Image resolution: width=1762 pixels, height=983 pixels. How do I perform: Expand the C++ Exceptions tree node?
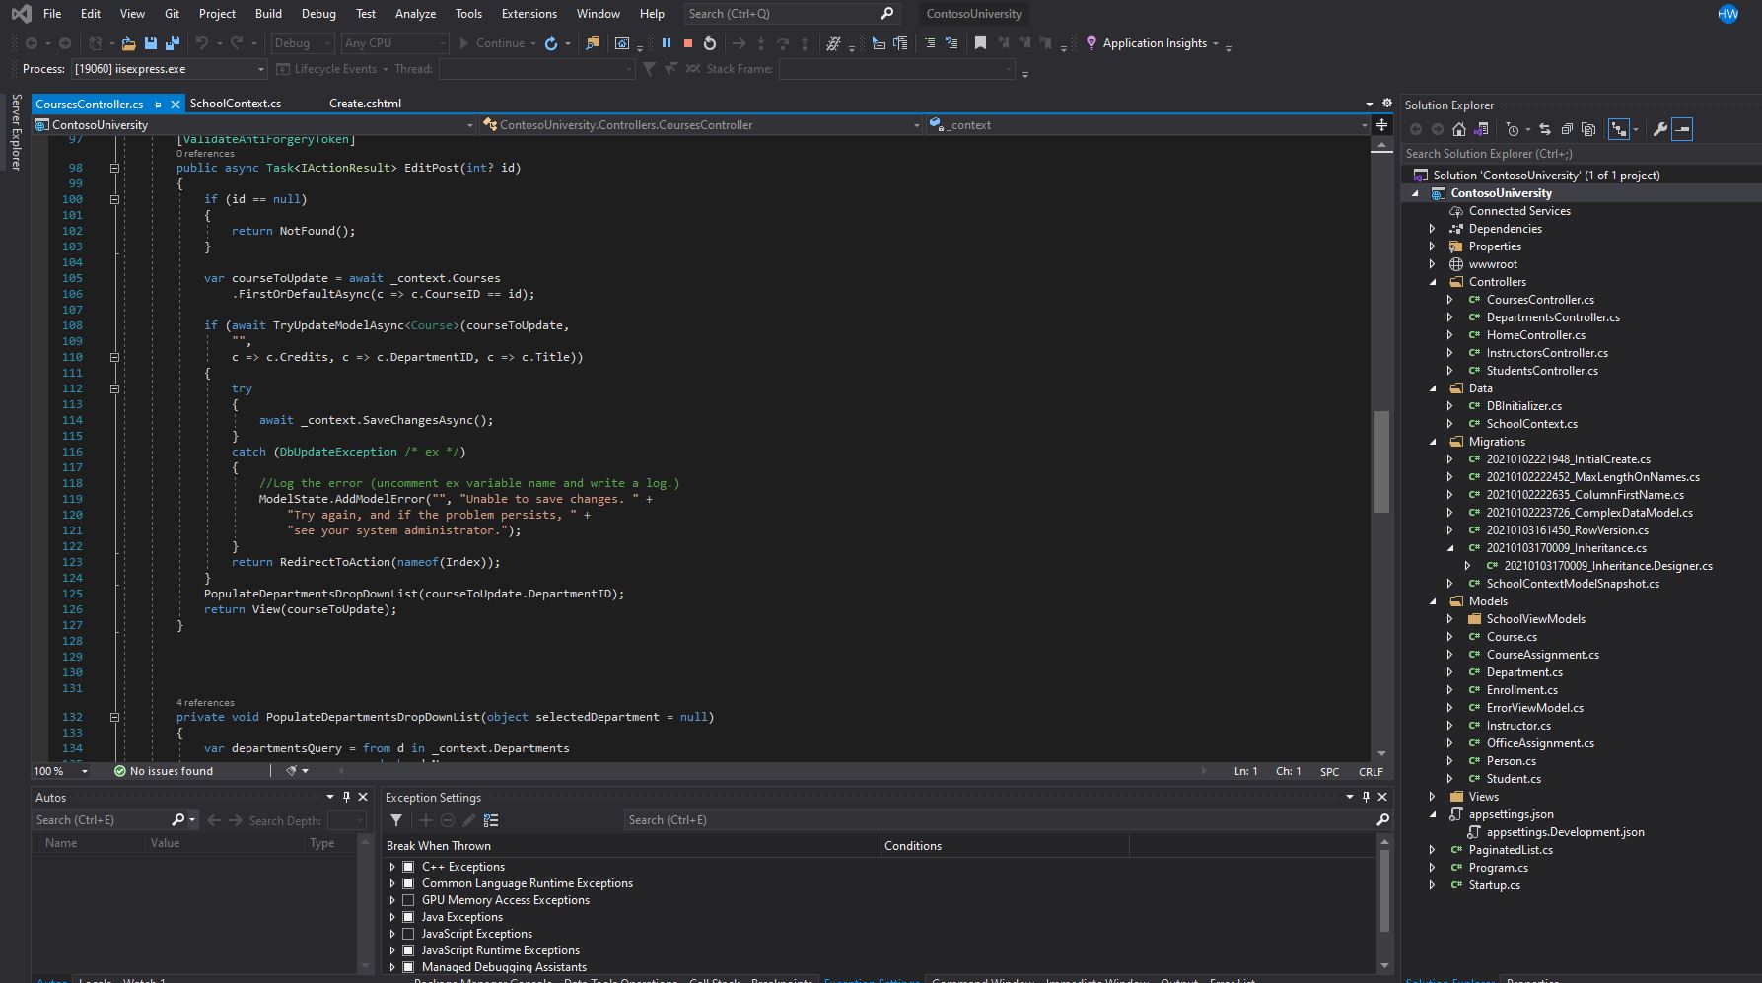[x=392, y=867]
